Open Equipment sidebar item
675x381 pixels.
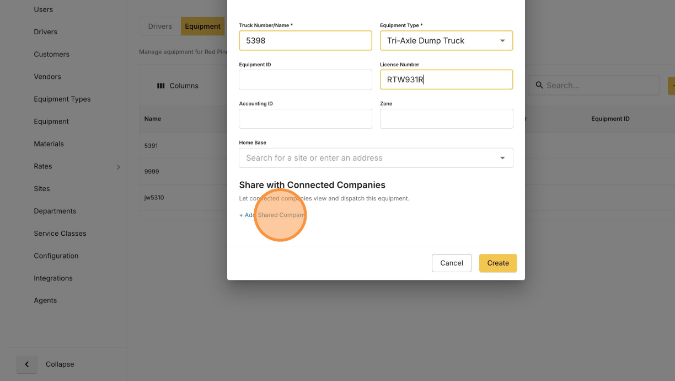[x=51, y=121]
